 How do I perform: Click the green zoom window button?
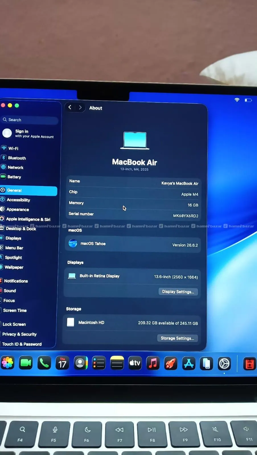coord(17,106)
